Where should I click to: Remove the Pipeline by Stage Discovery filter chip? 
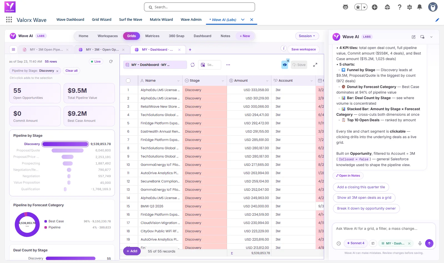tap(57, 71)
